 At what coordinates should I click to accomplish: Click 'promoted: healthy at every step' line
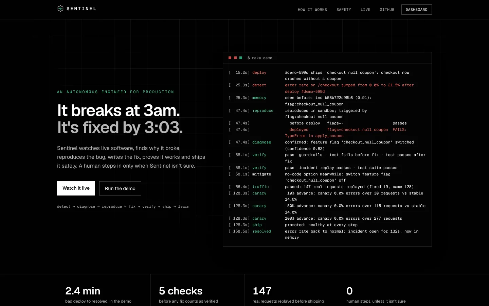pyautogui.click(x=321, y=225)
